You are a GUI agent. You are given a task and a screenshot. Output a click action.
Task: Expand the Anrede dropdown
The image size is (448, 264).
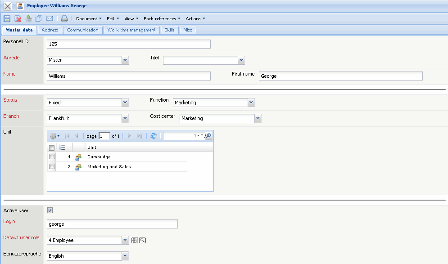point(125,60)
